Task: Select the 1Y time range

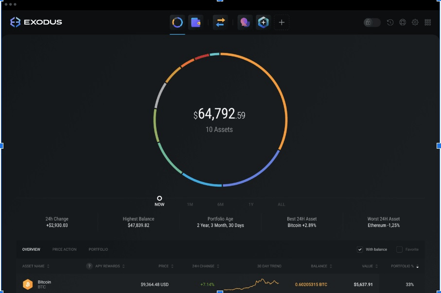Action: click(251, 204)
